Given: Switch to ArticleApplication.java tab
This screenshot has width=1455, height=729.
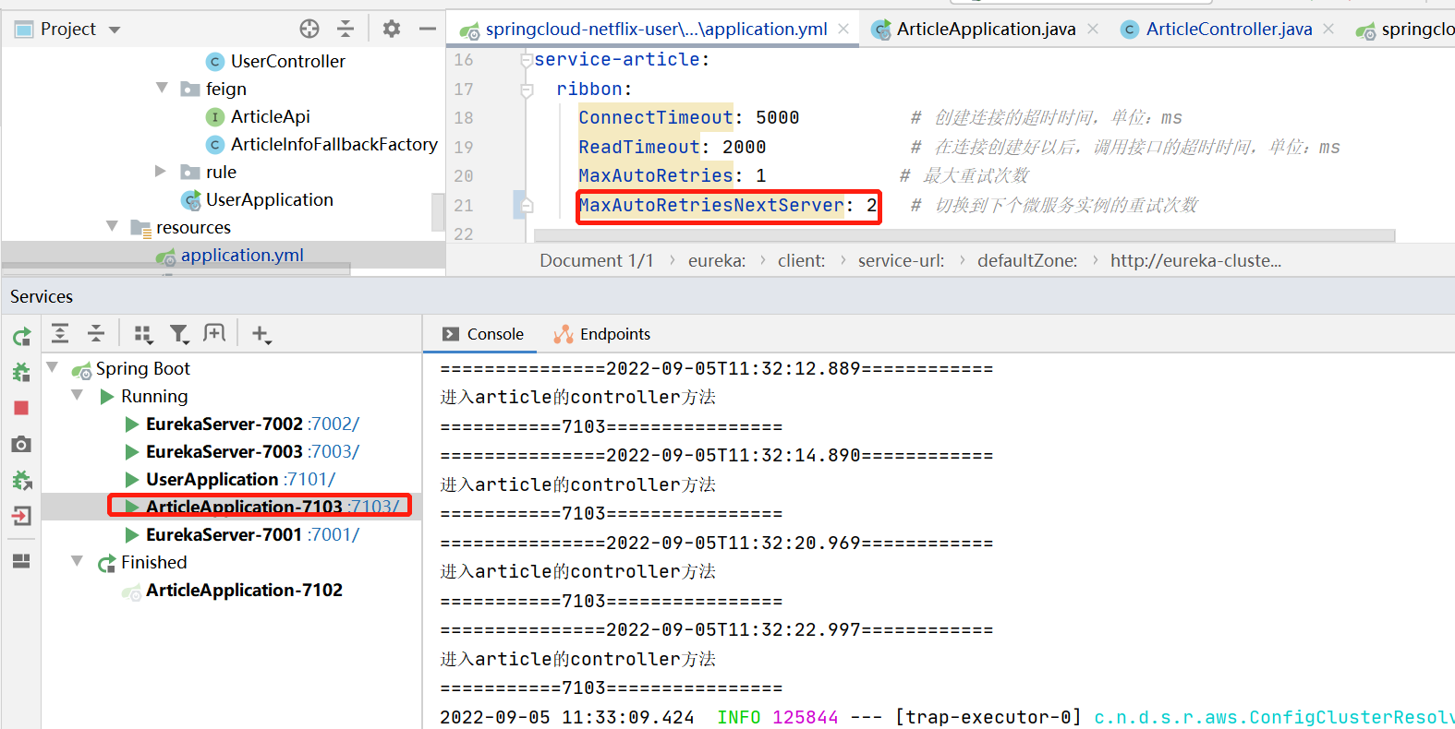Looking at the screenshot, I should [986, 29].
